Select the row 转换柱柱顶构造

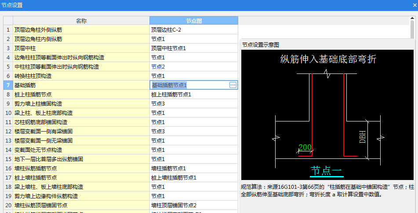(x=81, y=76)
